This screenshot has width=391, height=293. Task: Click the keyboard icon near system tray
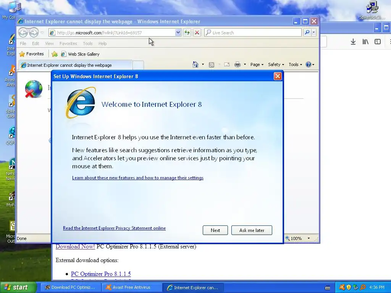point(328,288)
